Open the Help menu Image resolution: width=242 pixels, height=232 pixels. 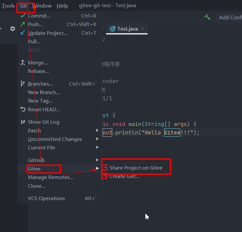(62, 6)
